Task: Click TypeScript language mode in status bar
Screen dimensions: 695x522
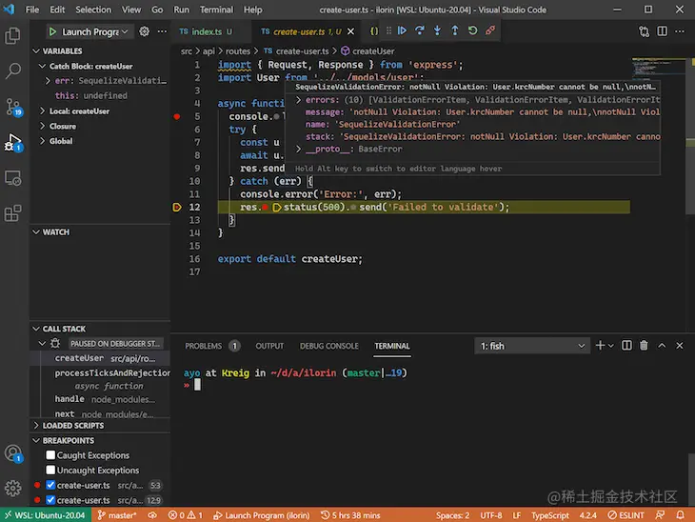Action: tap(549, 515)
